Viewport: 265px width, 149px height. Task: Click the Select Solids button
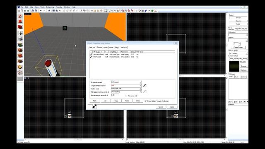238,24
